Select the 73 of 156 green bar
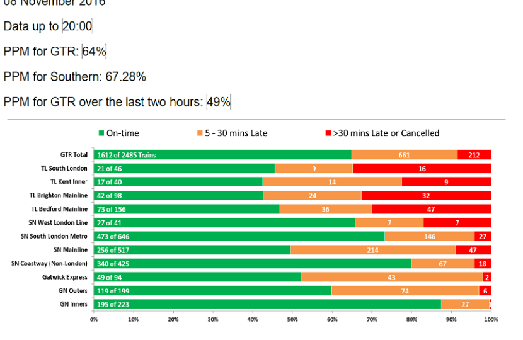 (187, 209)
